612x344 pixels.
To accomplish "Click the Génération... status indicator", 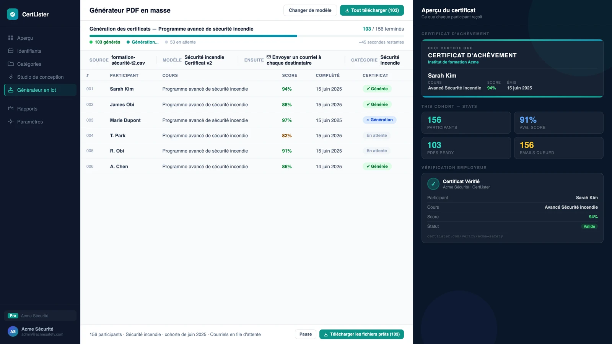I will (x=143, y=42).
